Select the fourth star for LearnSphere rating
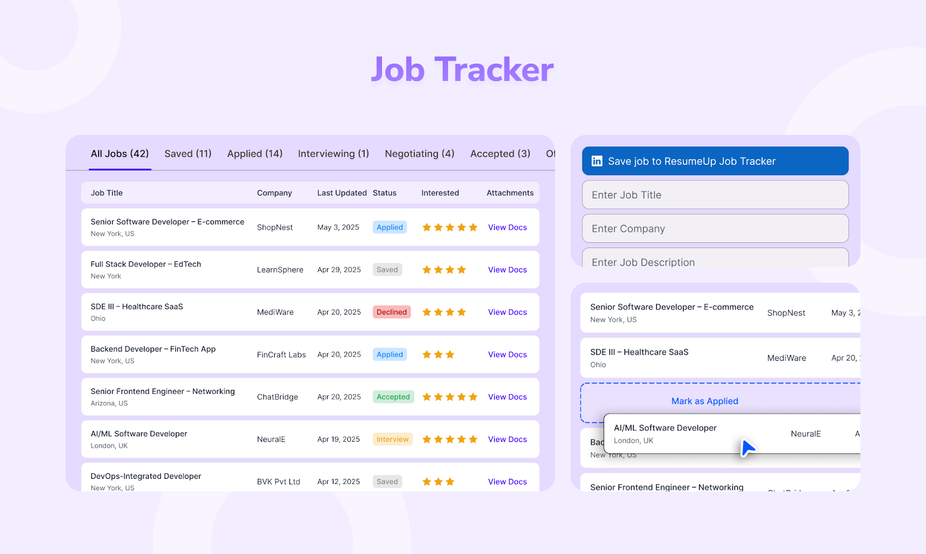926x554 pixels. tap(462, 269)
